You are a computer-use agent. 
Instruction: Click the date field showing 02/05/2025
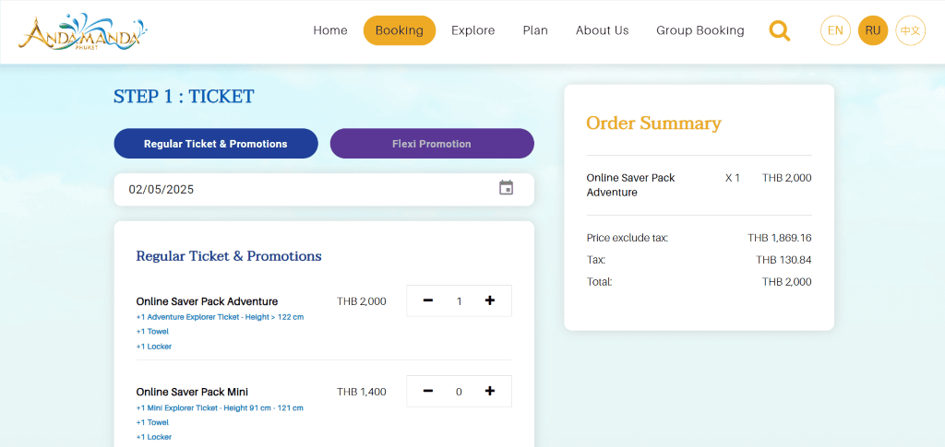(324, 190)
